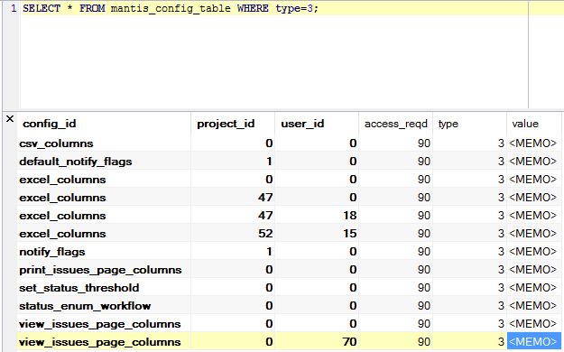
Task: Select the set_status_threshold cell
Action: click(104, 288)
